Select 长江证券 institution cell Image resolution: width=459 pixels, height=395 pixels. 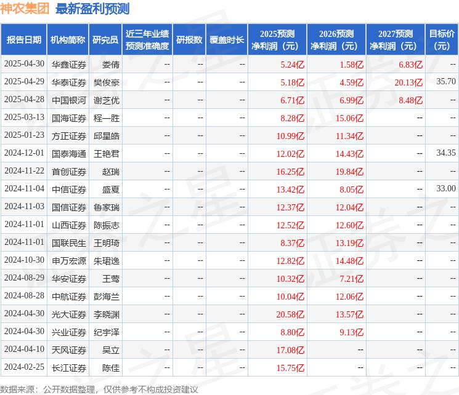69,368
